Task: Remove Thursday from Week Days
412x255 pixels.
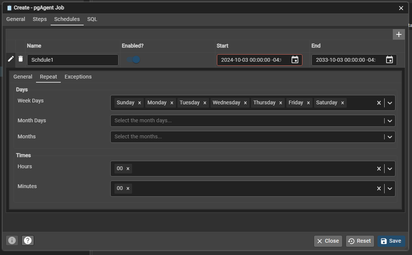Action: (x=281, y=103)
